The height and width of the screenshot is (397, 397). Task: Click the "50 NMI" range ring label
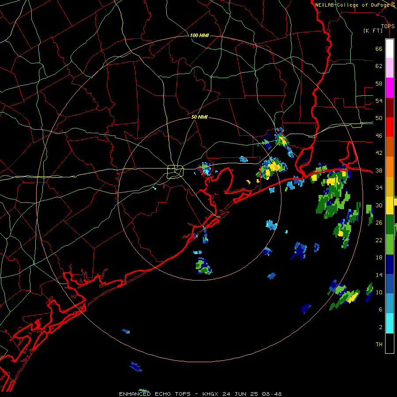(199, 117)
